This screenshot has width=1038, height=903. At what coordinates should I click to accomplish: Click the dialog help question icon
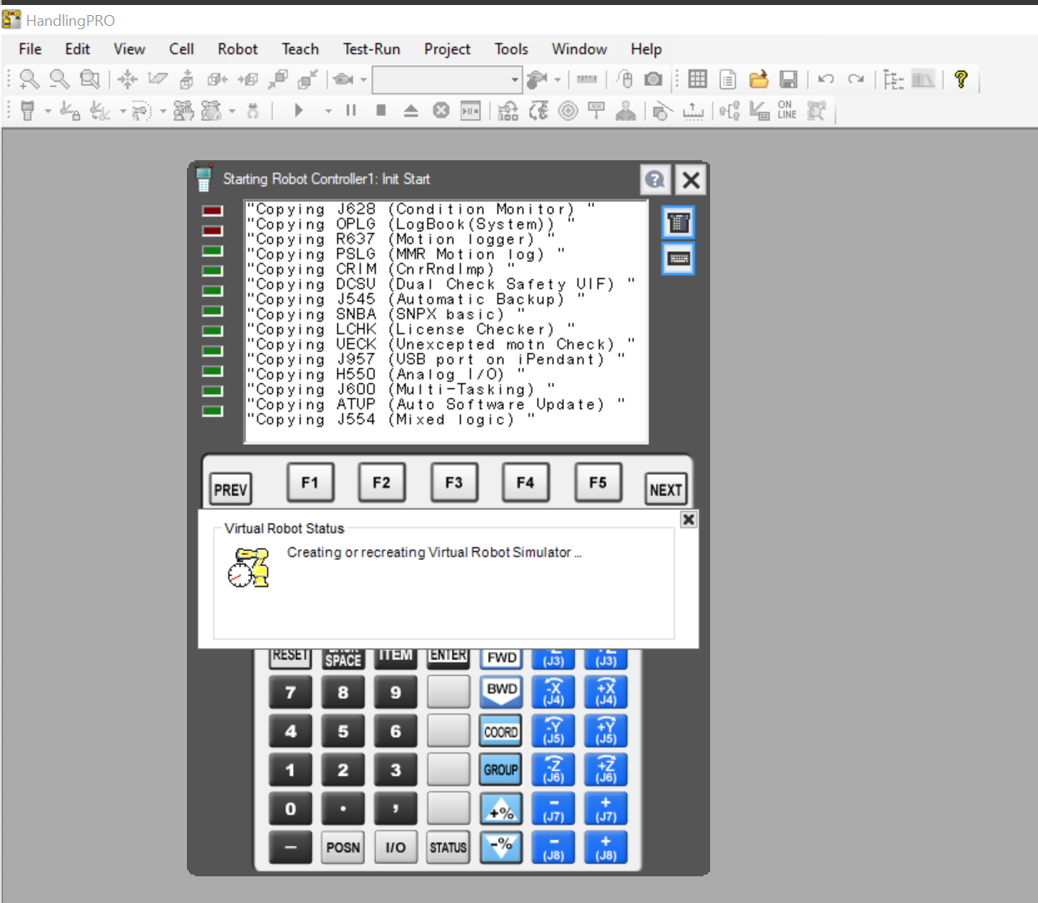coord(655,179)
